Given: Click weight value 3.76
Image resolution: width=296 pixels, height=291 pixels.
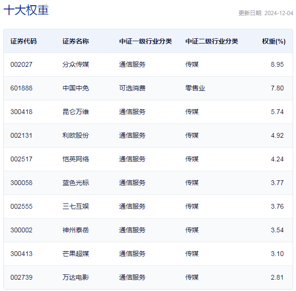Looking at the screenshot, I should coord(277,206).
